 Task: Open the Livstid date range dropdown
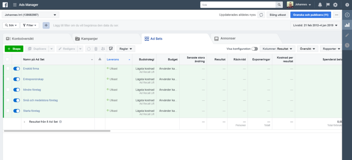[x=315, y=25]
